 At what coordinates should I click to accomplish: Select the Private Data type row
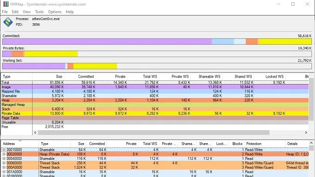(x=155, y=113)
